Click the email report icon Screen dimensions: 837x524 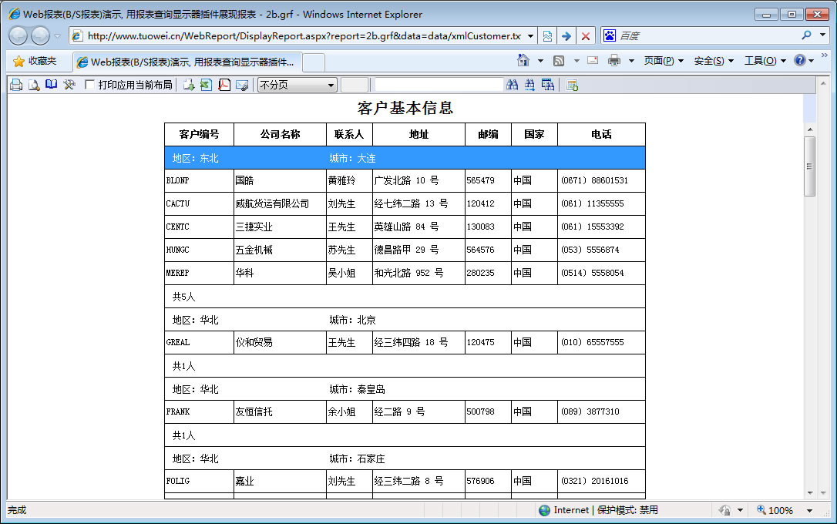click(x=242, y=85)
